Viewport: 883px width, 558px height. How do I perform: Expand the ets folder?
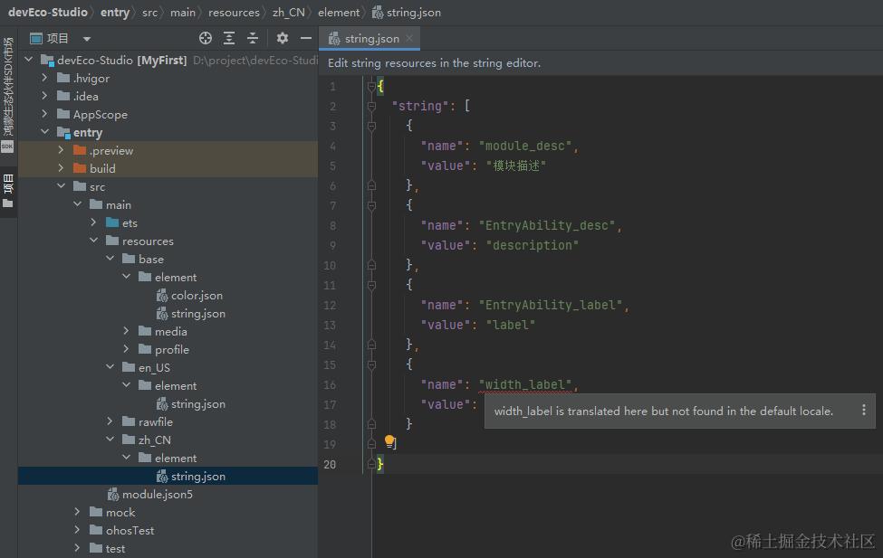(94, 222)
